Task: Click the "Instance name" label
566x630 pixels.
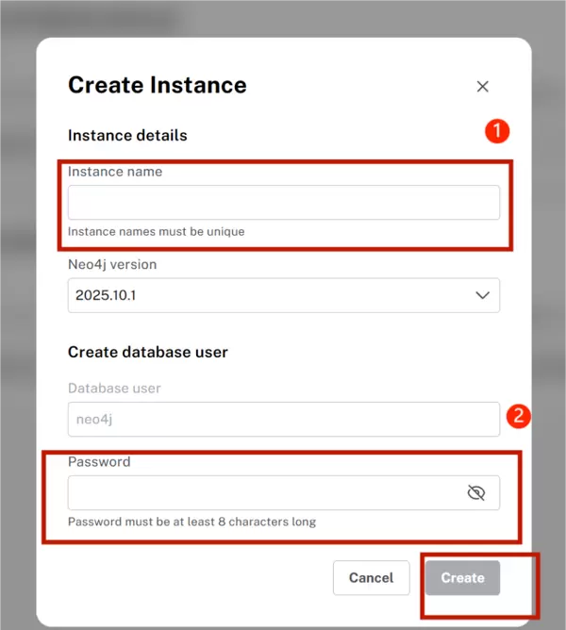Action: pos(115,172)
